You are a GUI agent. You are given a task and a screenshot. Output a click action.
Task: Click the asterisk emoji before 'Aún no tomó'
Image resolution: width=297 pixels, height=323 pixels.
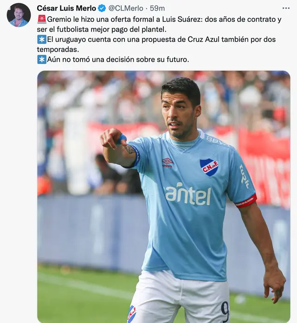tap(42, 59)
